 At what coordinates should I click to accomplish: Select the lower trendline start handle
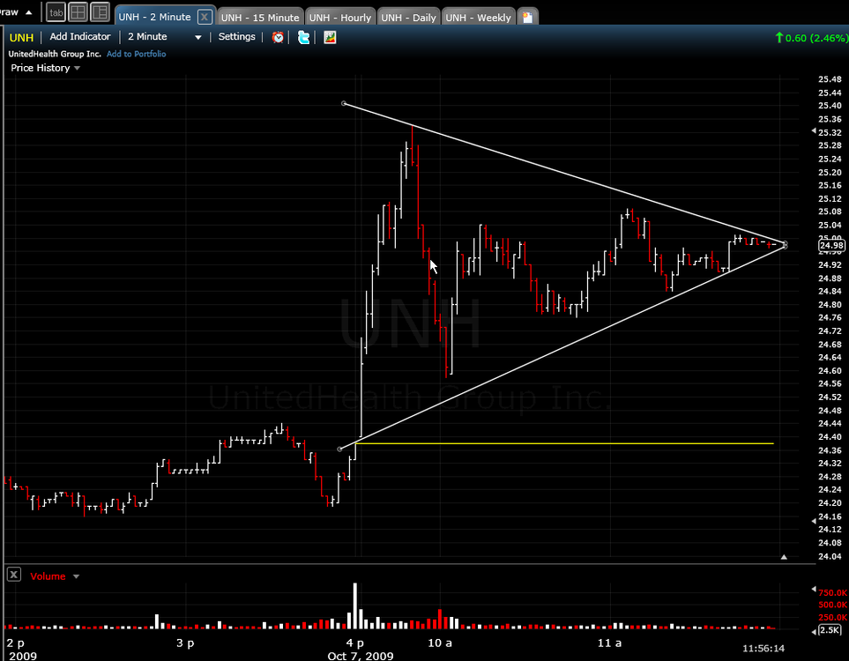[x=339, y=449]
